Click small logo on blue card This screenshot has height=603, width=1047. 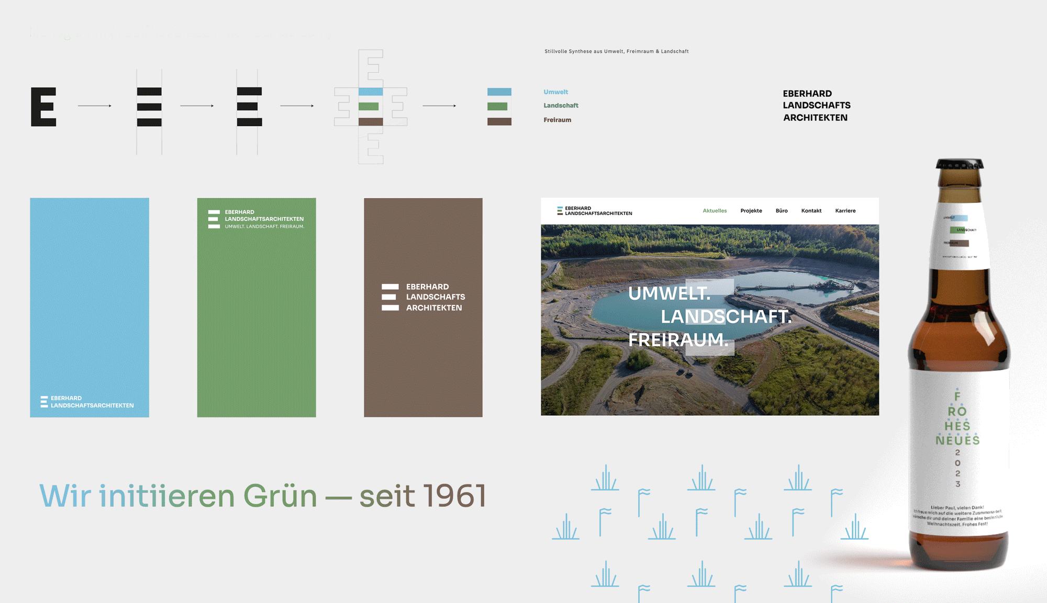coord(44,402)
